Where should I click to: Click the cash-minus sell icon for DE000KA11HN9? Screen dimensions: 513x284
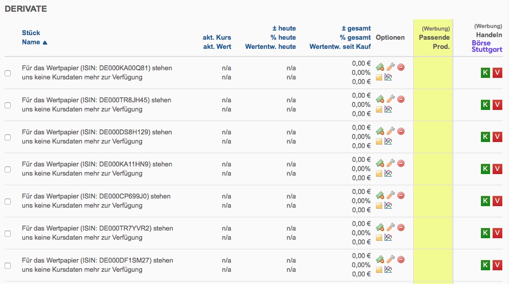tap(380, 163)
